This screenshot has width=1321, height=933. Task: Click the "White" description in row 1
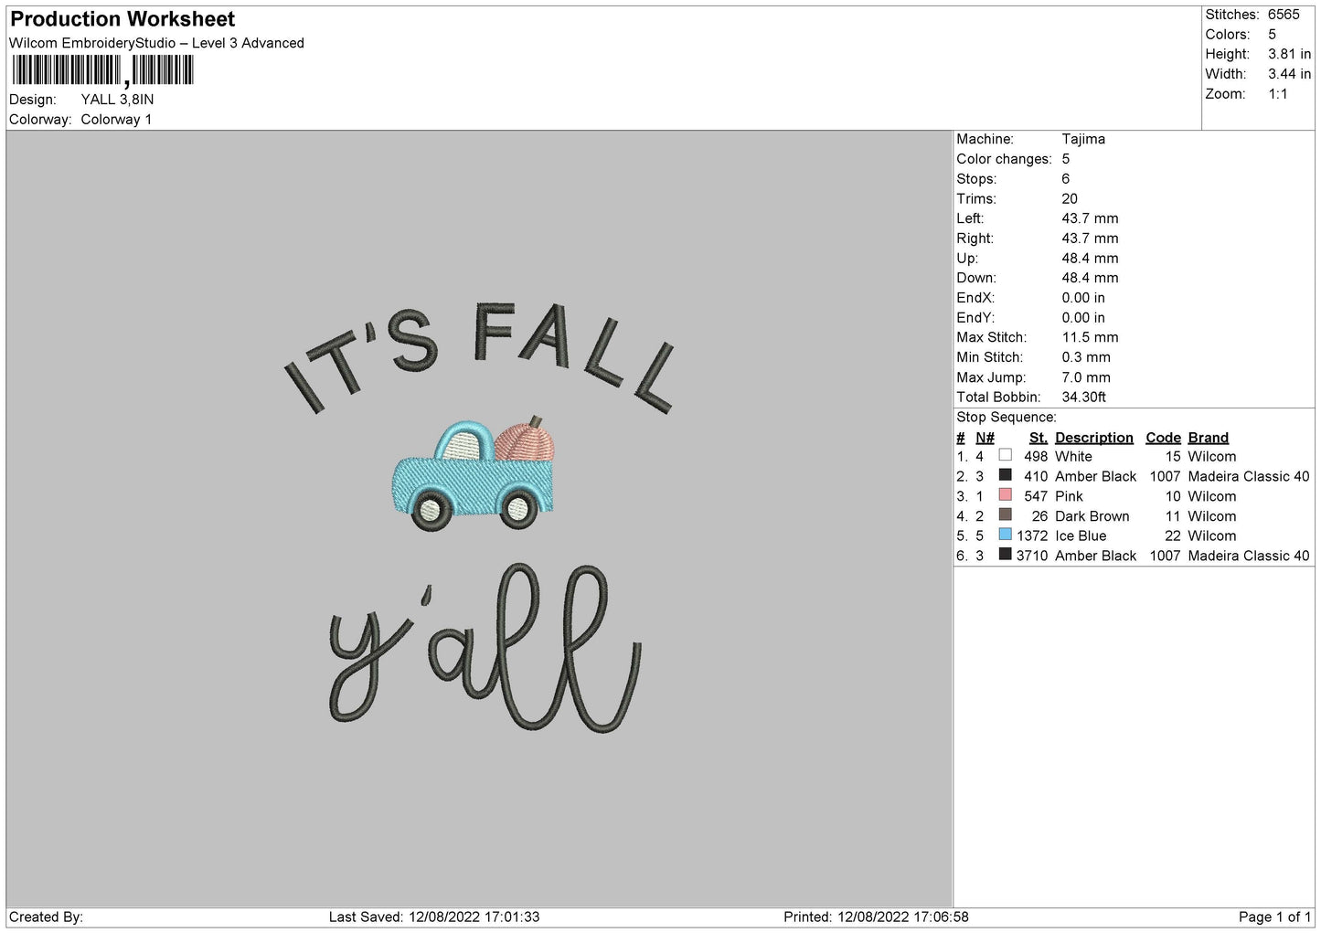click(x=1073, y=457)
